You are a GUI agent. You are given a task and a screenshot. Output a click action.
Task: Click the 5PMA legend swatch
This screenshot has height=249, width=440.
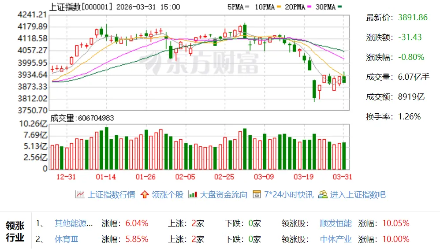[x=247, y=7]
